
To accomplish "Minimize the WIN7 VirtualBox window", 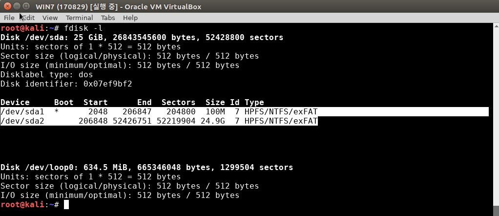I will point(17,6).
